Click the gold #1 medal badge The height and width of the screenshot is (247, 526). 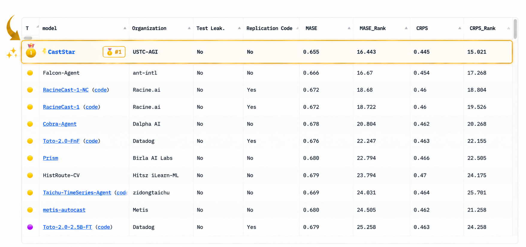(x=114, y=52)
